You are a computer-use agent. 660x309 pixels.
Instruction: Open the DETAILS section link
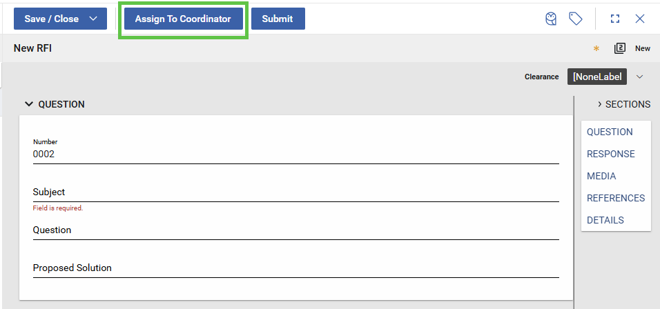(x=605, y=220)
